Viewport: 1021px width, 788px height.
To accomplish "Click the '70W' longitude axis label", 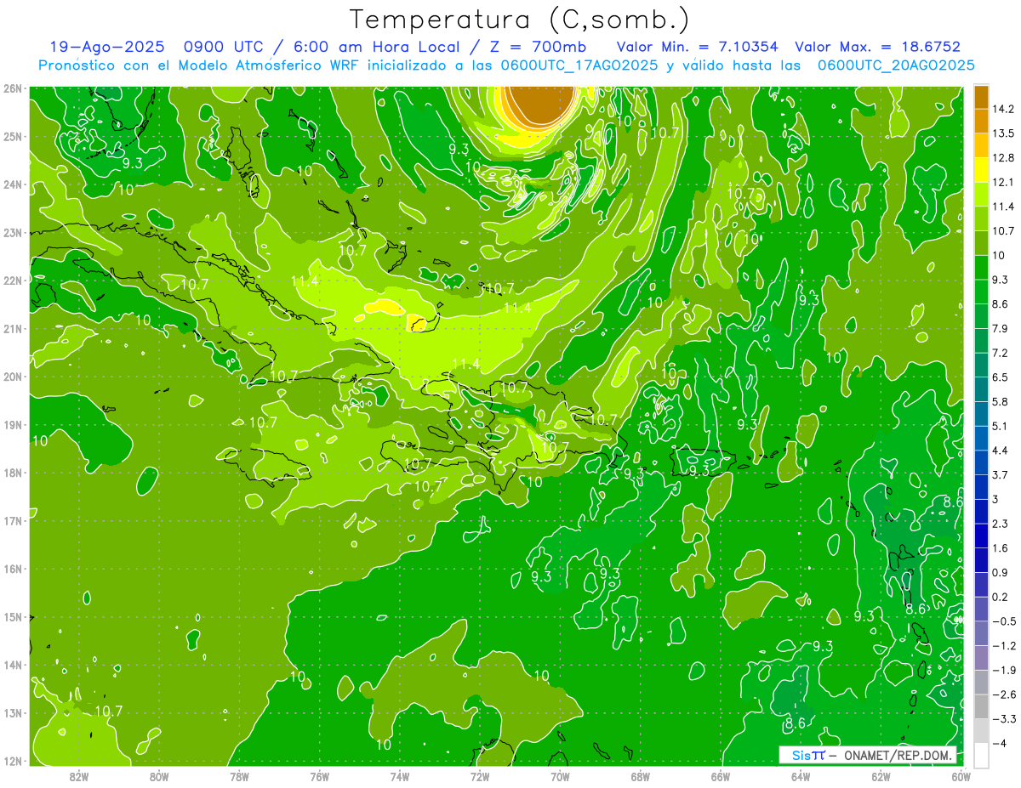I will (560, 776).
